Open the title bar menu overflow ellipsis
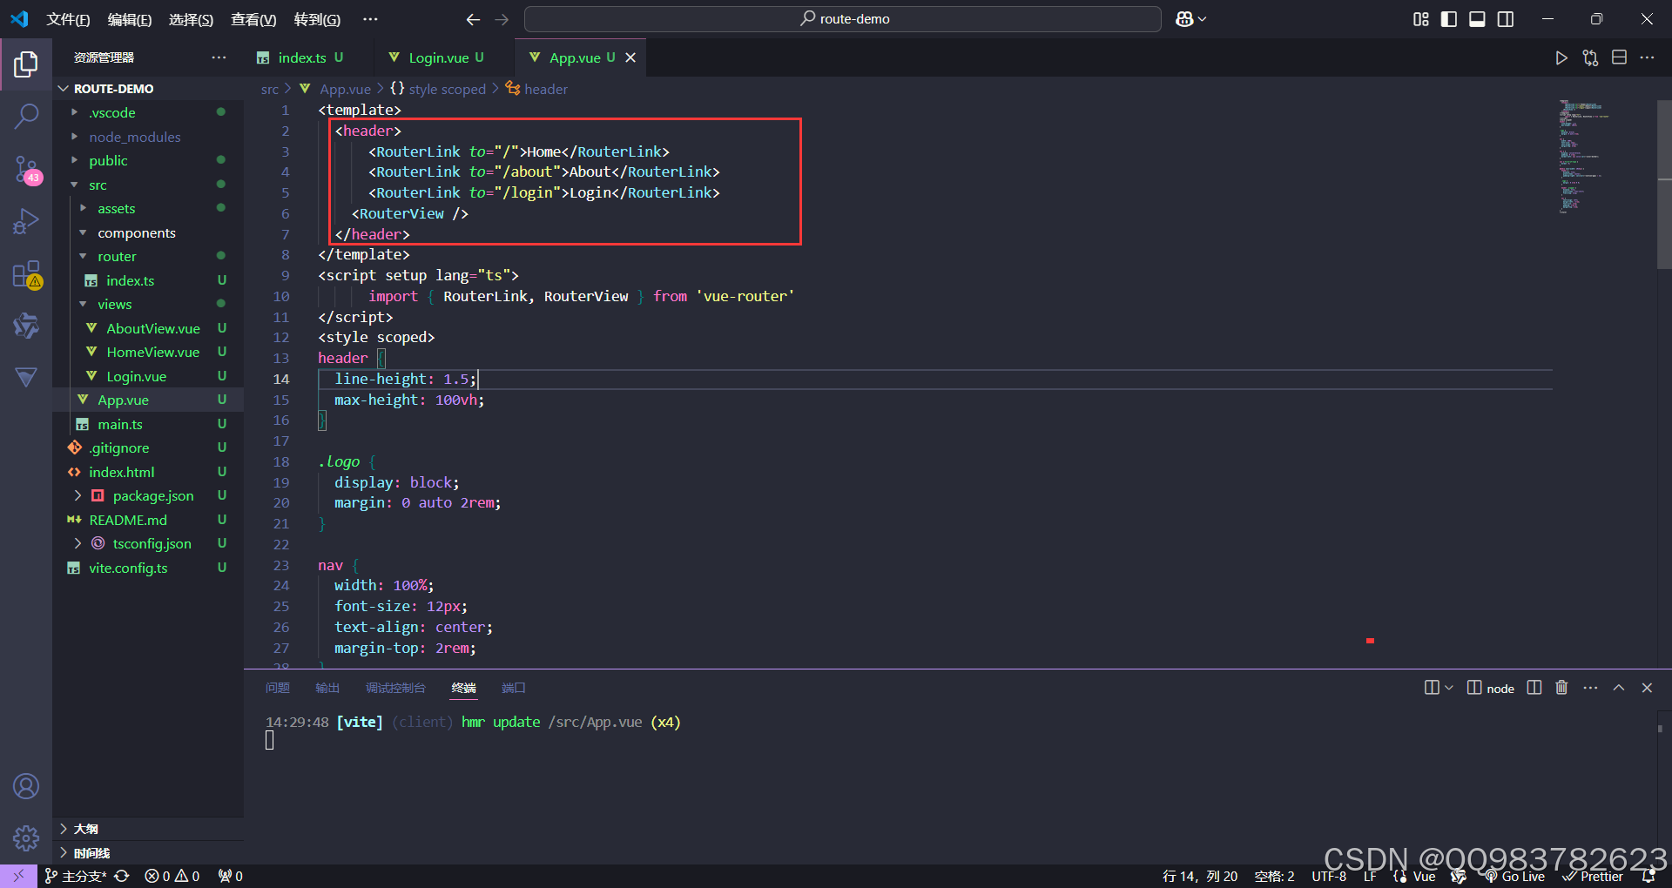The image size is (1672, 888). pyautogui.click(x=370, y=19)
